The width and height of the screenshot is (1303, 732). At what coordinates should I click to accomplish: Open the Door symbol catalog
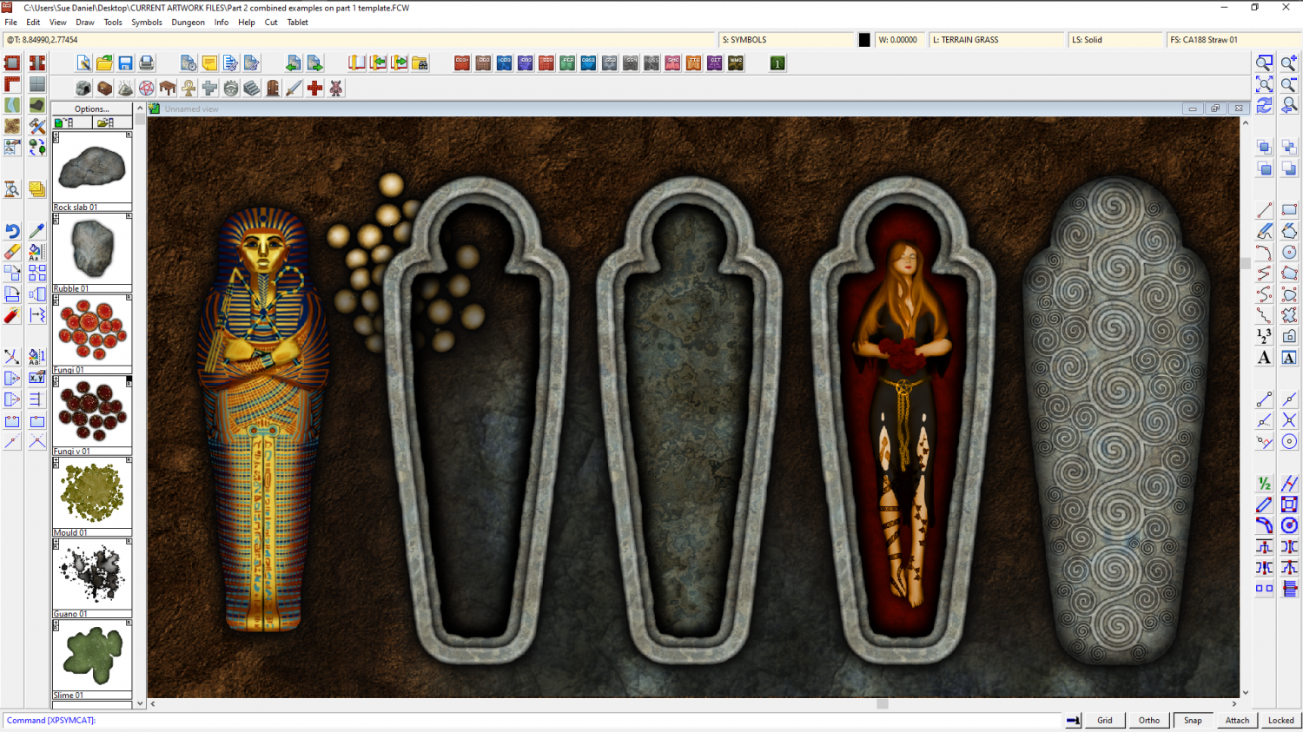(273, 89)
